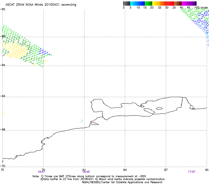Click the green 15-20 knots legend color
Screen dimensions: 209x184
pyautogui.click(x=149, y=3)
